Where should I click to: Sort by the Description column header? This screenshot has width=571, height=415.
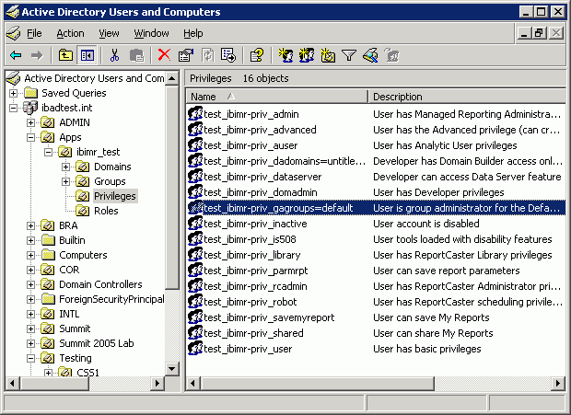(x=467, y=97)
